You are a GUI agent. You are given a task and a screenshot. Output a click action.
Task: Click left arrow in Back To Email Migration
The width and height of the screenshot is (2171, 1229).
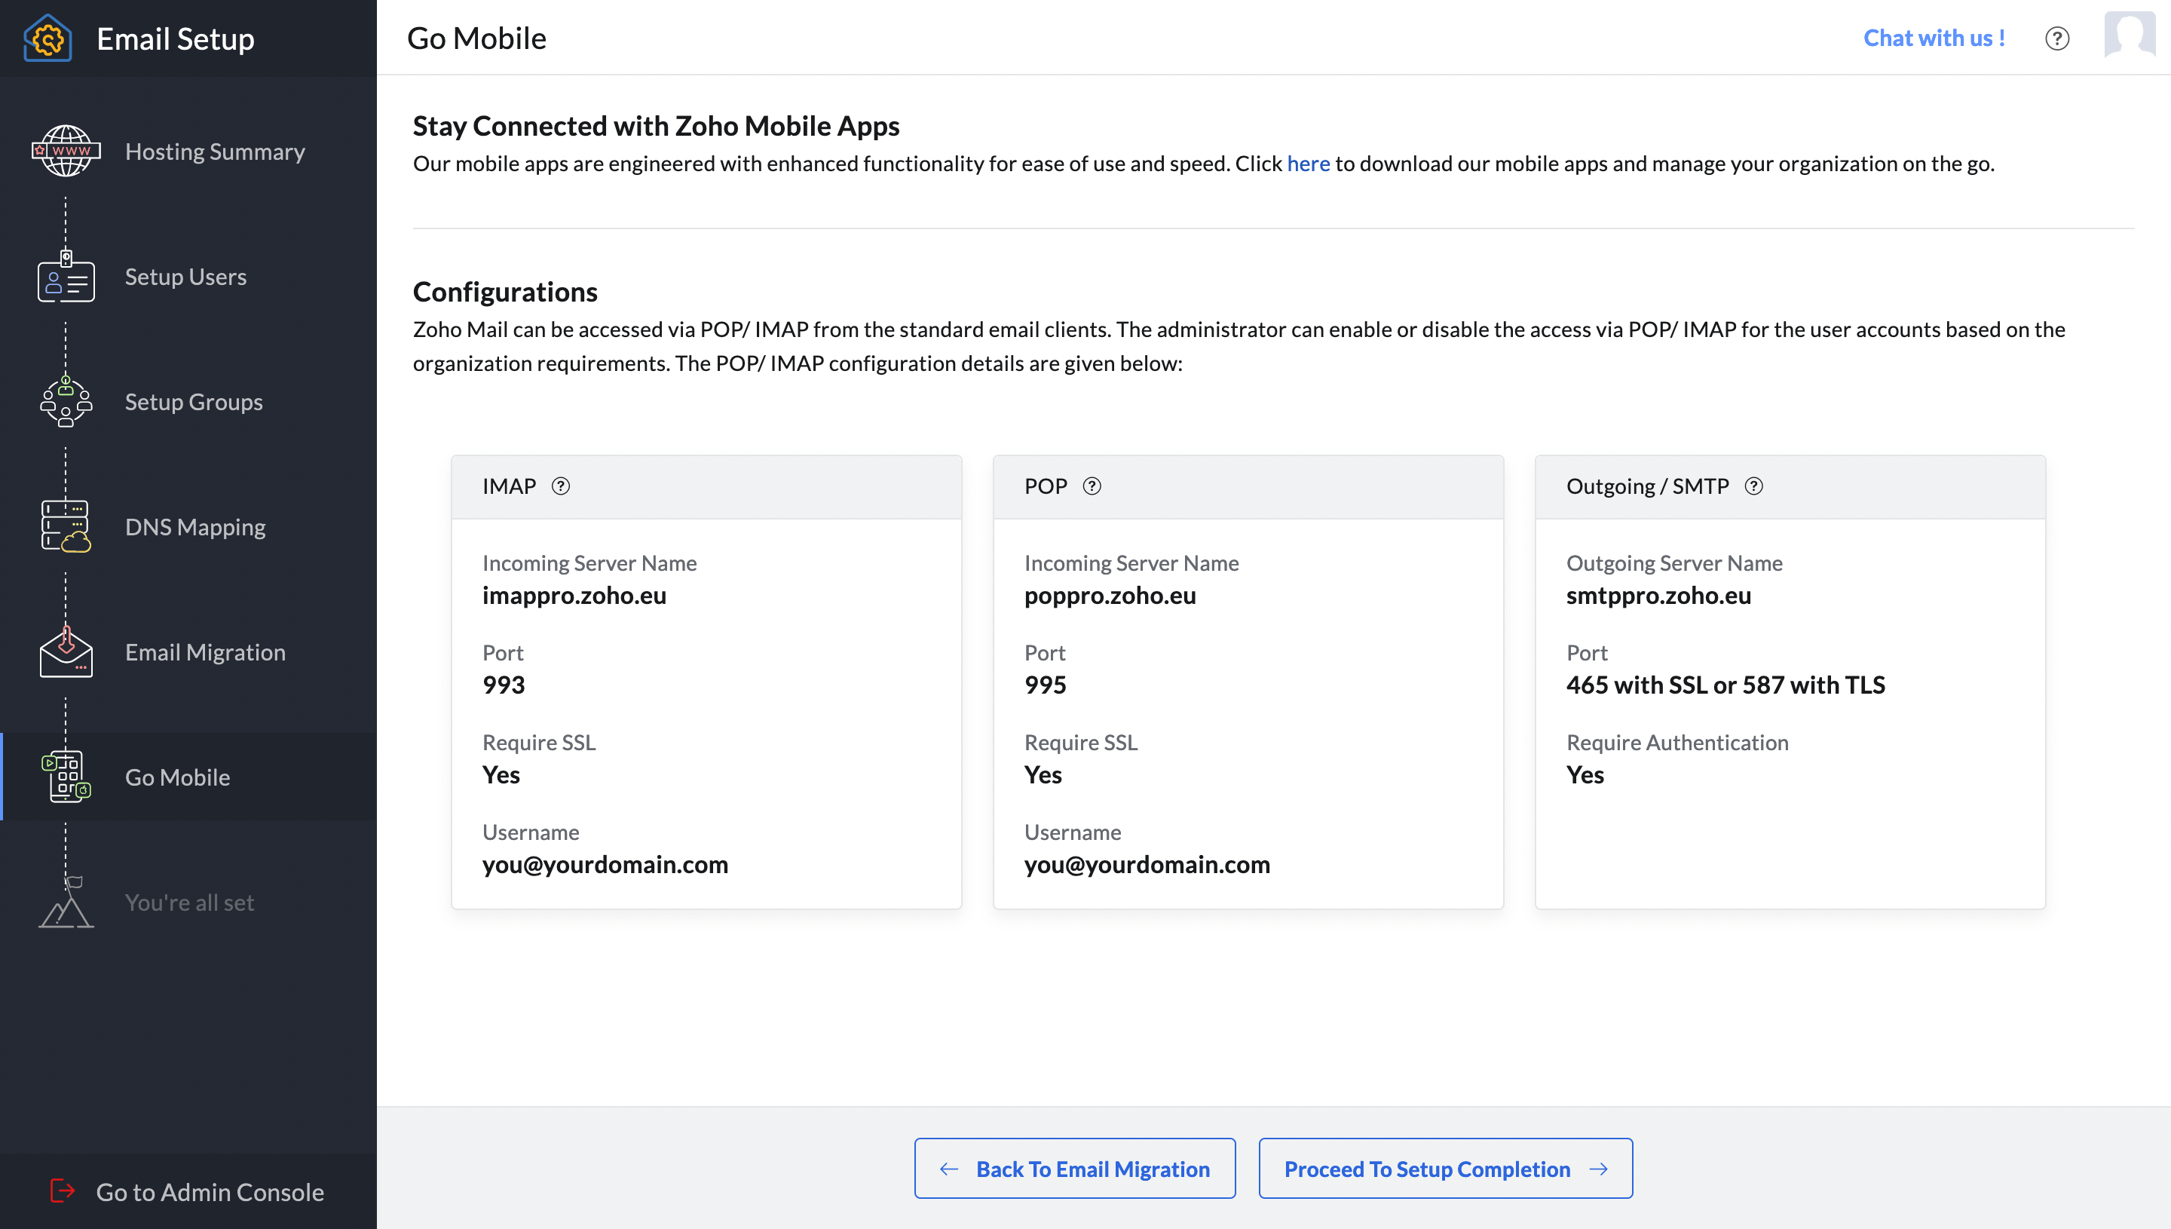coord(949,1169)
